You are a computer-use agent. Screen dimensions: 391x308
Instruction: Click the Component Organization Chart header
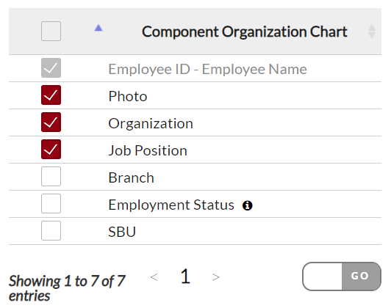coord(244,32)
